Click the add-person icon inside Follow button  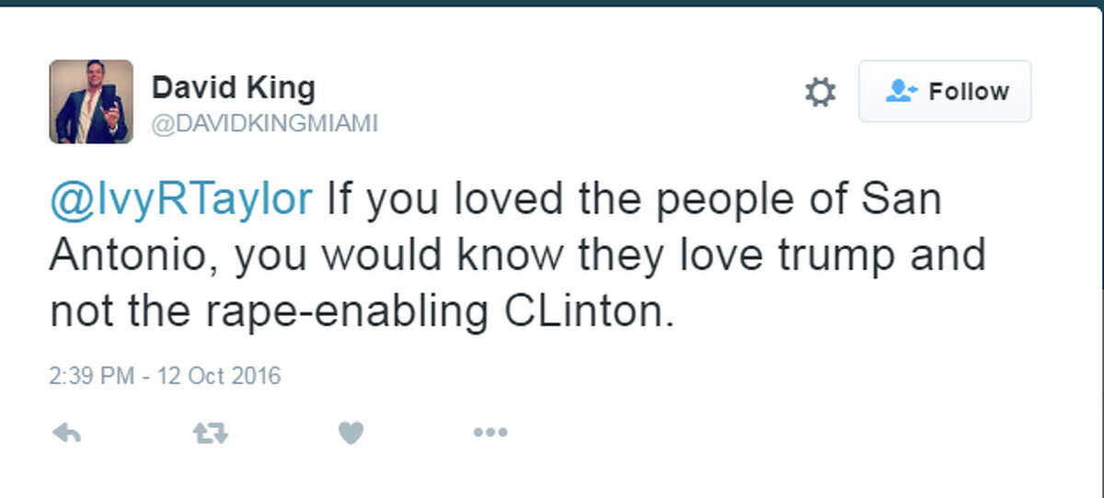click(x=901, y=91)
